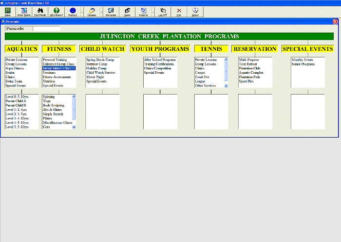The image size is (341, 242).
Task: Click the Log Off toolbar icon
Action: [163, 12]
